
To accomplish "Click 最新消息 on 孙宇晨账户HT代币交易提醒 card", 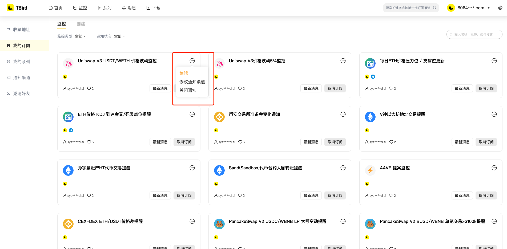I will tap(160, 195).
